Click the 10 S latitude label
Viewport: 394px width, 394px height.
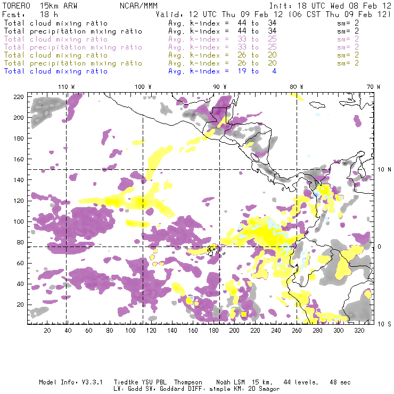pyautogui.click(x=384, y=324)
